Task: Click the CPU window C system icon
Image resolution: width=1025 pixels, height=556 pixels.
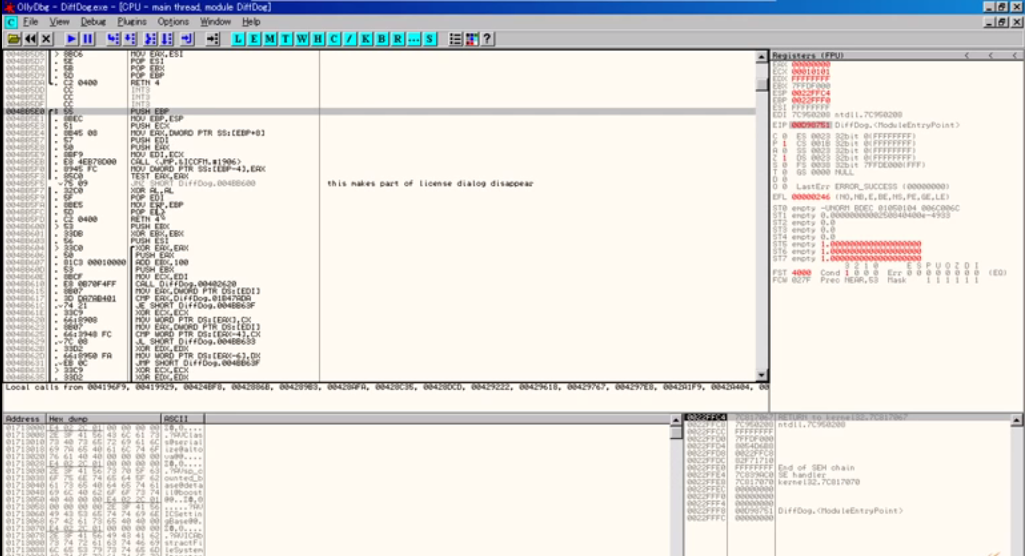Action: tap(11, 22)
